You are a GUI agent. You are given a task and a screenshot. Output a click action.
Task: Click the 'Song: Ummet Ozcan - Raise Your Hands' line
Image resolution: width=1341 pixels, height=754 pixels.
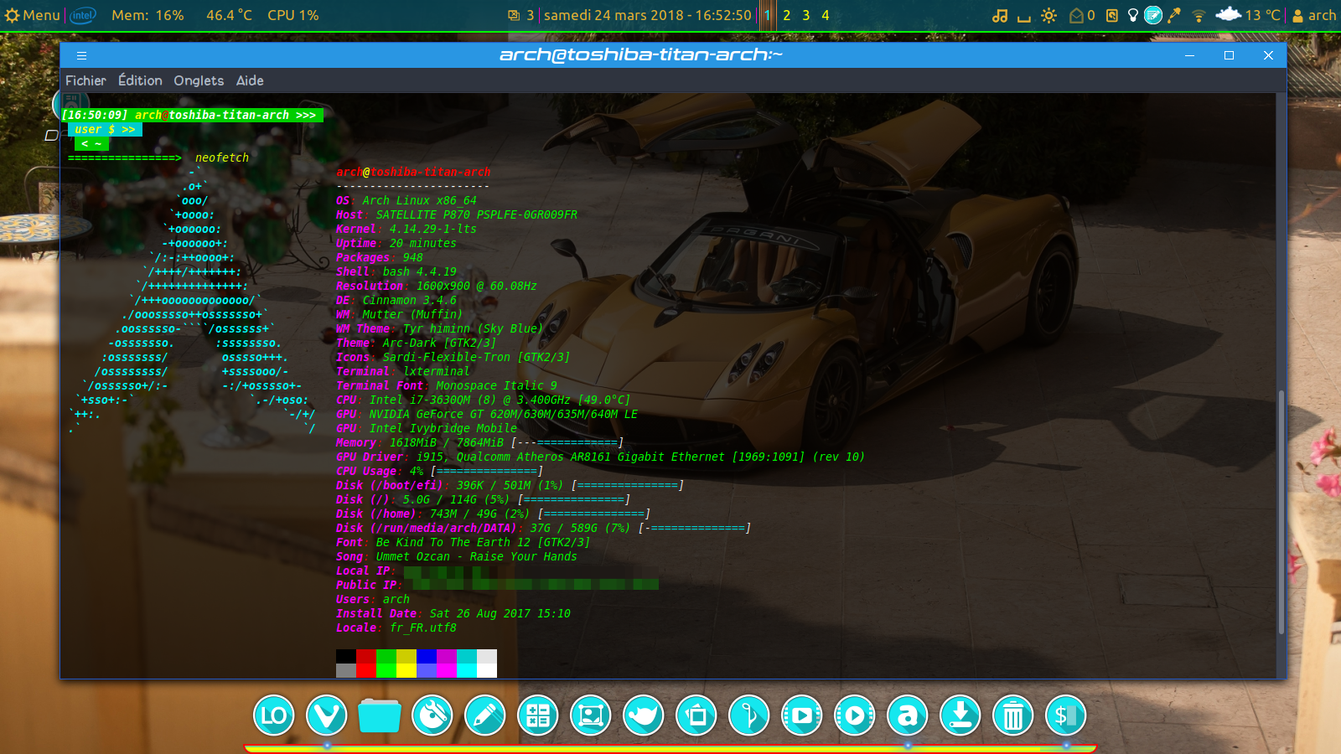point(457,556)
